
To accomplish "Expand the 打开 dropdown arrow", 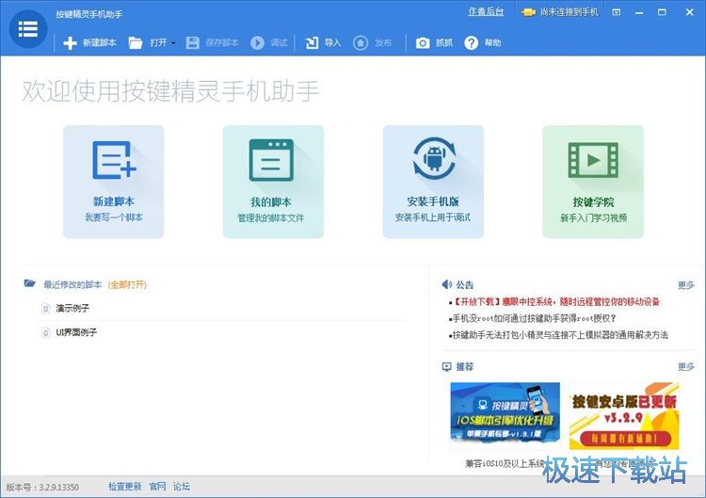I will pyautogui.click(x=173, y=43).
